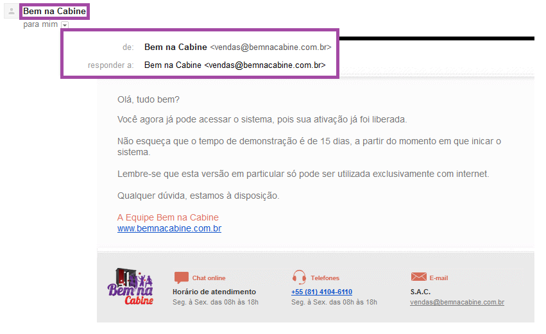Click the 'Lembre-se que esta versão' sentence
This screenshot has height=334, width=546.
[x=303, y=174]
